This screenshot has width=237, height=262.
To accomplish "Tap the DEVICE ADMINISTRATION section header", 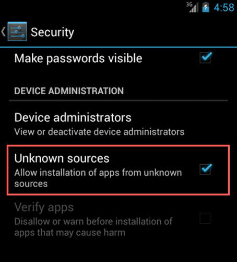I will 69,91.
